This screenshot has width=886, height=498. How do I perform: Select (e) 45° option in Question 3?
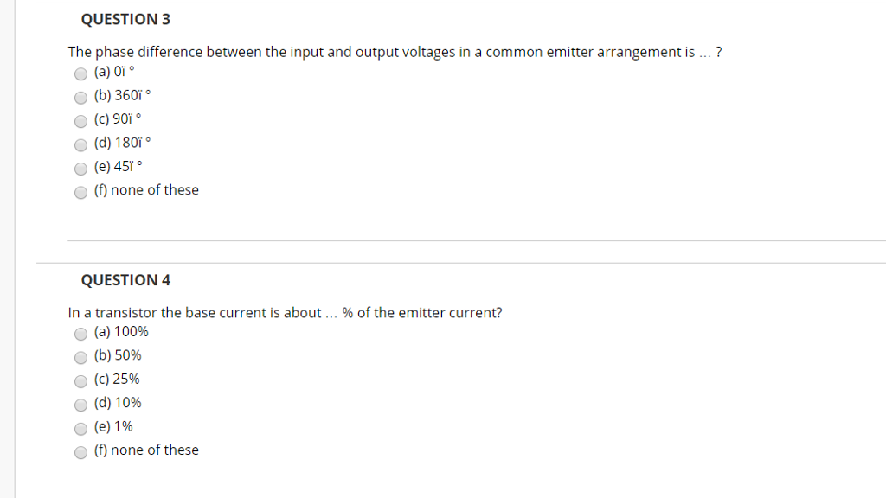point(80,169)
